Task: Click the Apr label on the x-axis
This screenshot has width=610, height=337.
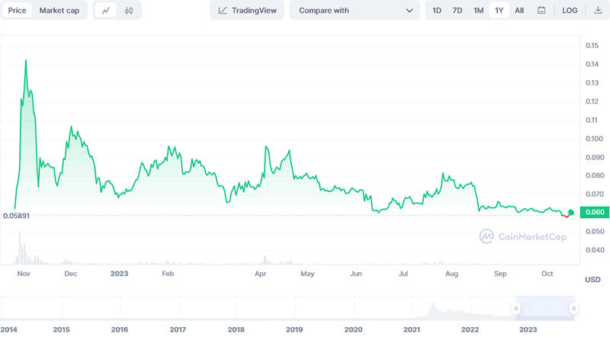Action: (x=260, y=274)
